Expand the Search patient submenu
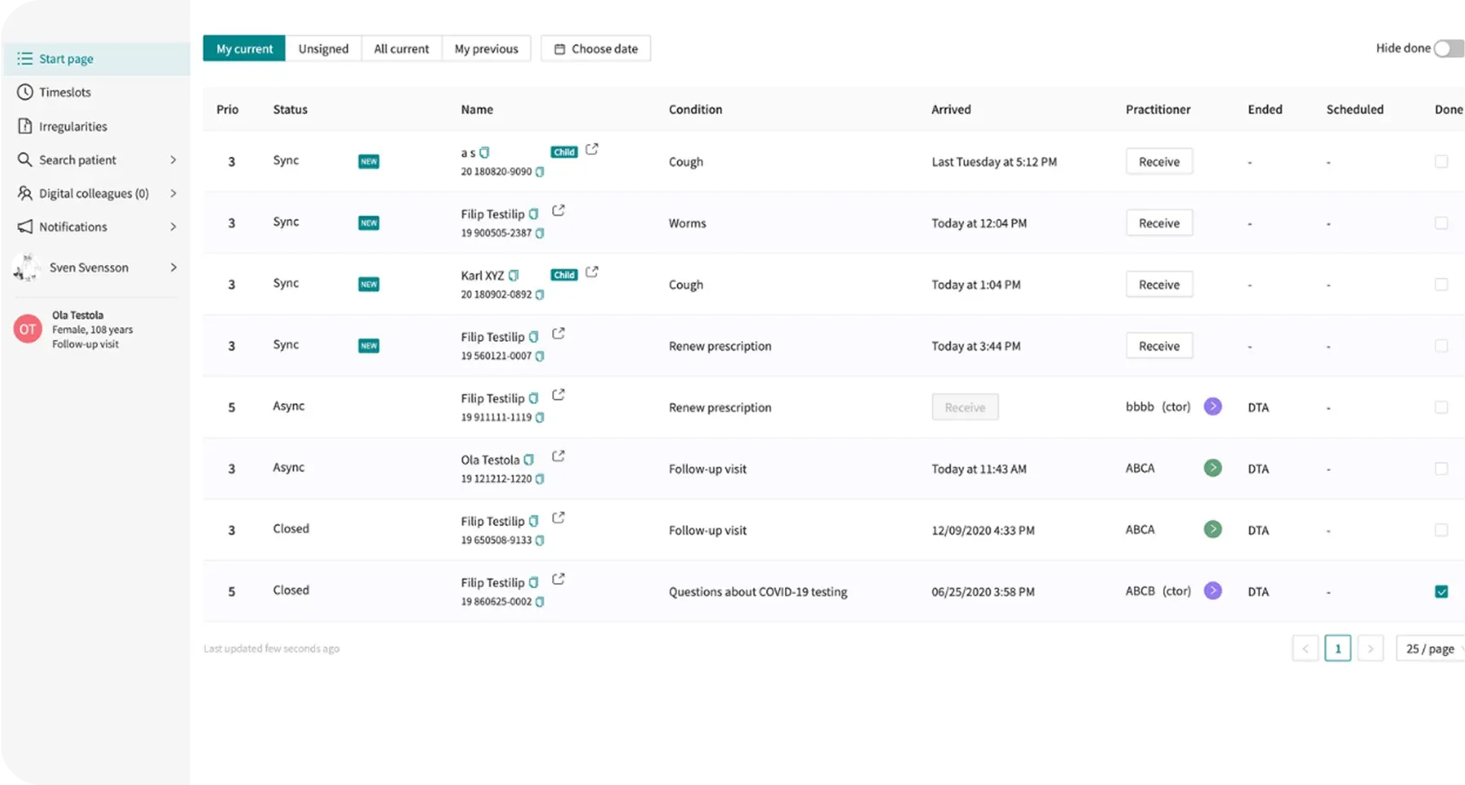The image size is (1465, 785). [173, 160]
